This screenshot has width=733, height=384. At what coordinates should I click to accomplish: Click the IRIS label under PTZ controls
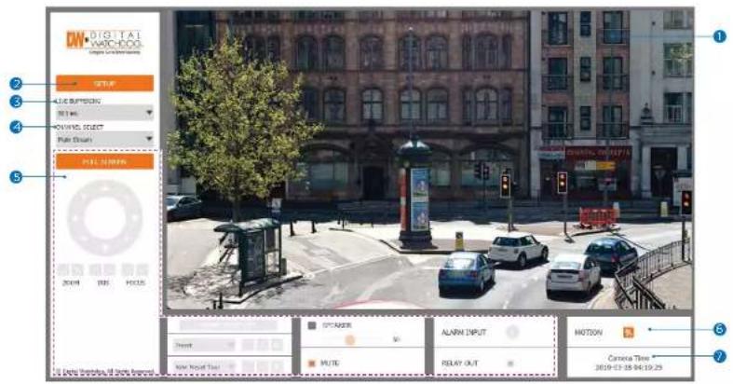102,283
